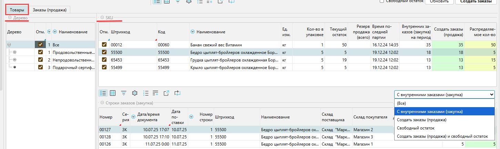Click open-in-new-window icon in lower toolbar

pyautogui.click(x=166, y=93)
